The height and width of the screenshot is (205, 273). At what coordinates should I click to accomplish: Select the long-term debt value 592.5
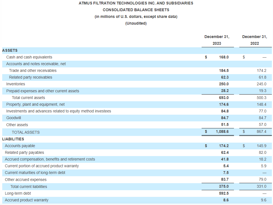pyautogui.click(x=224, y=193)
